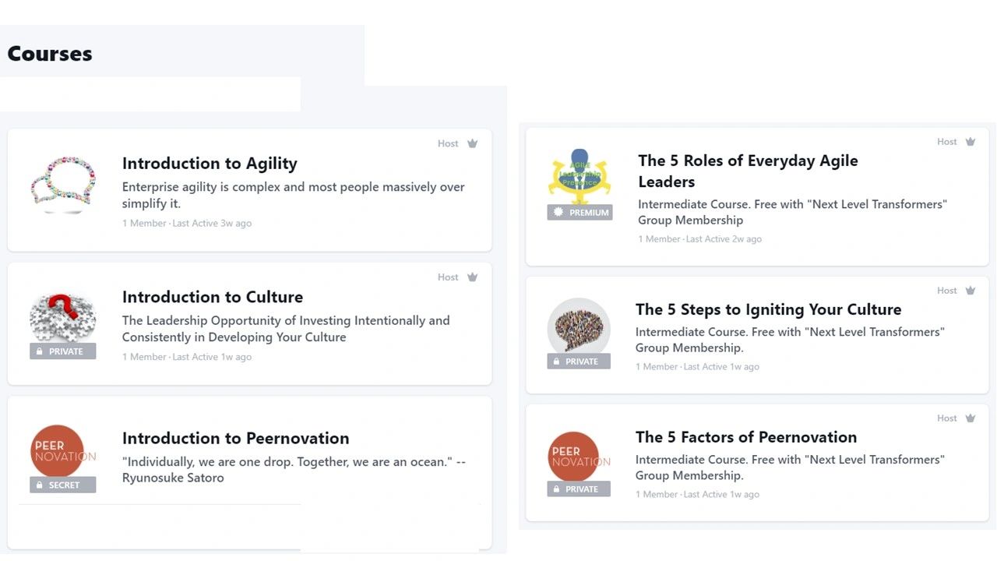Click crown icon on 5 Steps to Igniting Your Culture card

click(x=971, y=291)
